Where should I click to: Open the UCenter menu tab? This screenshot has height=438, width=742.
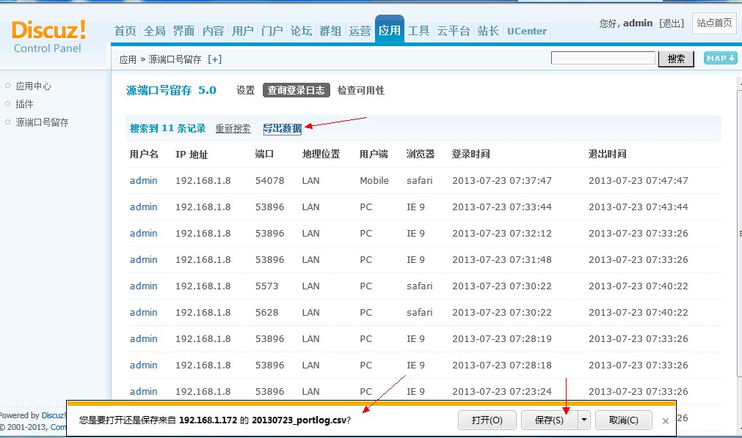[x=527, y=31]
